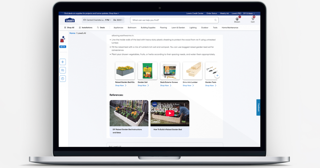Click the search input field
Viewport: 320px width, 168px height.
[x=174, y=20]
